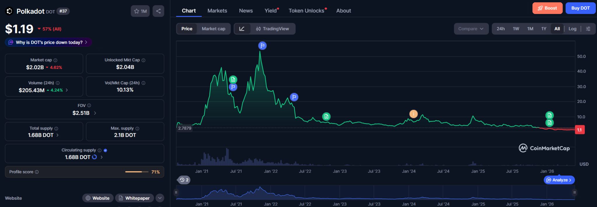Open the Whitepaper link
The image size is (597, 207).
pos(134,198)
